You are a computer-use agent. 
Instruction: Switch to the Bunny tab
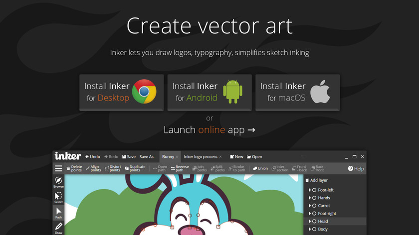pos(168,156)
